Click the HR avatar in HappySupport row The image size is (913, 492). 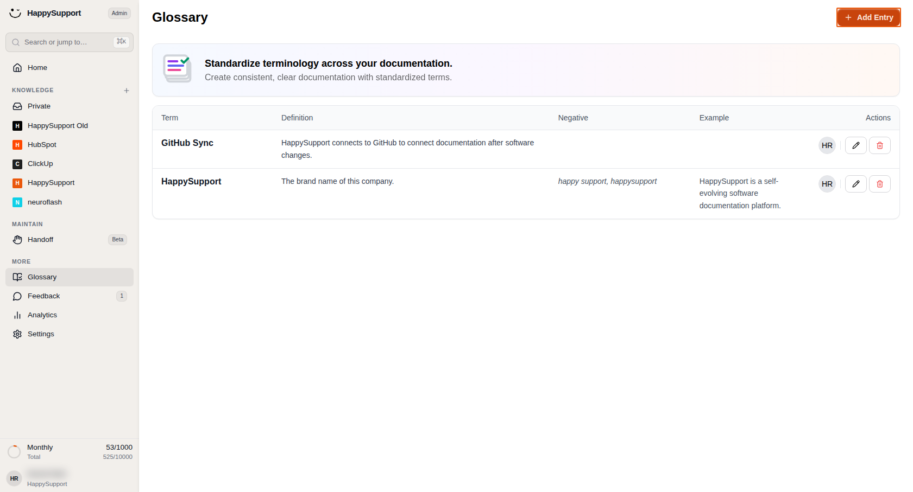tap(827, 184)
